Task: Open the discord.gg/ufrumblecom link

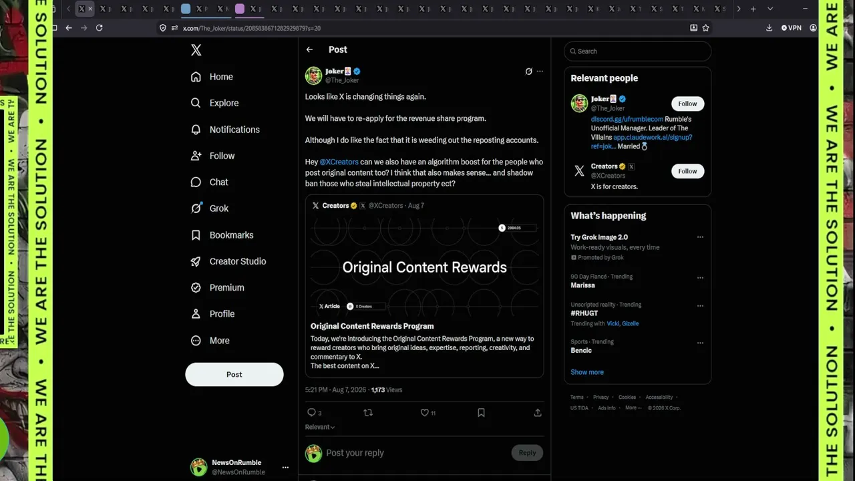Action: [x=627, y=119]
